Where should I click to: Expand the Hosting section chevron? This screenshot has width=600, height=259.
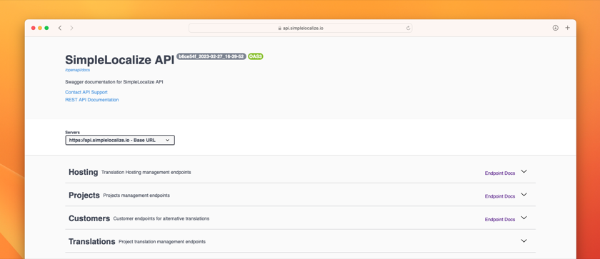pos(524,171)
